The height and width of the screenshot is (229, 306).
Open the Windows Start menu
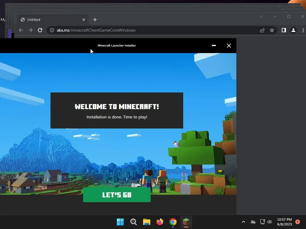point(120,222)
